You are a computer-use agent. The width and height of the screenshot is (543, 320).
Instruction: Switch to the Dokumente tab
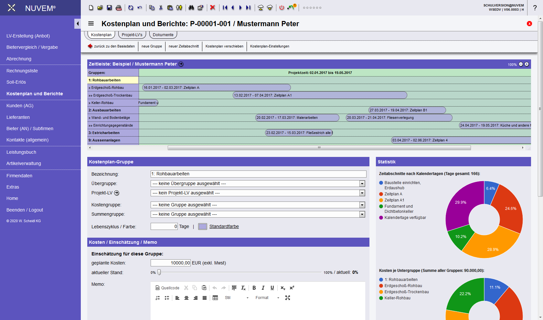[x=163, y=35]
